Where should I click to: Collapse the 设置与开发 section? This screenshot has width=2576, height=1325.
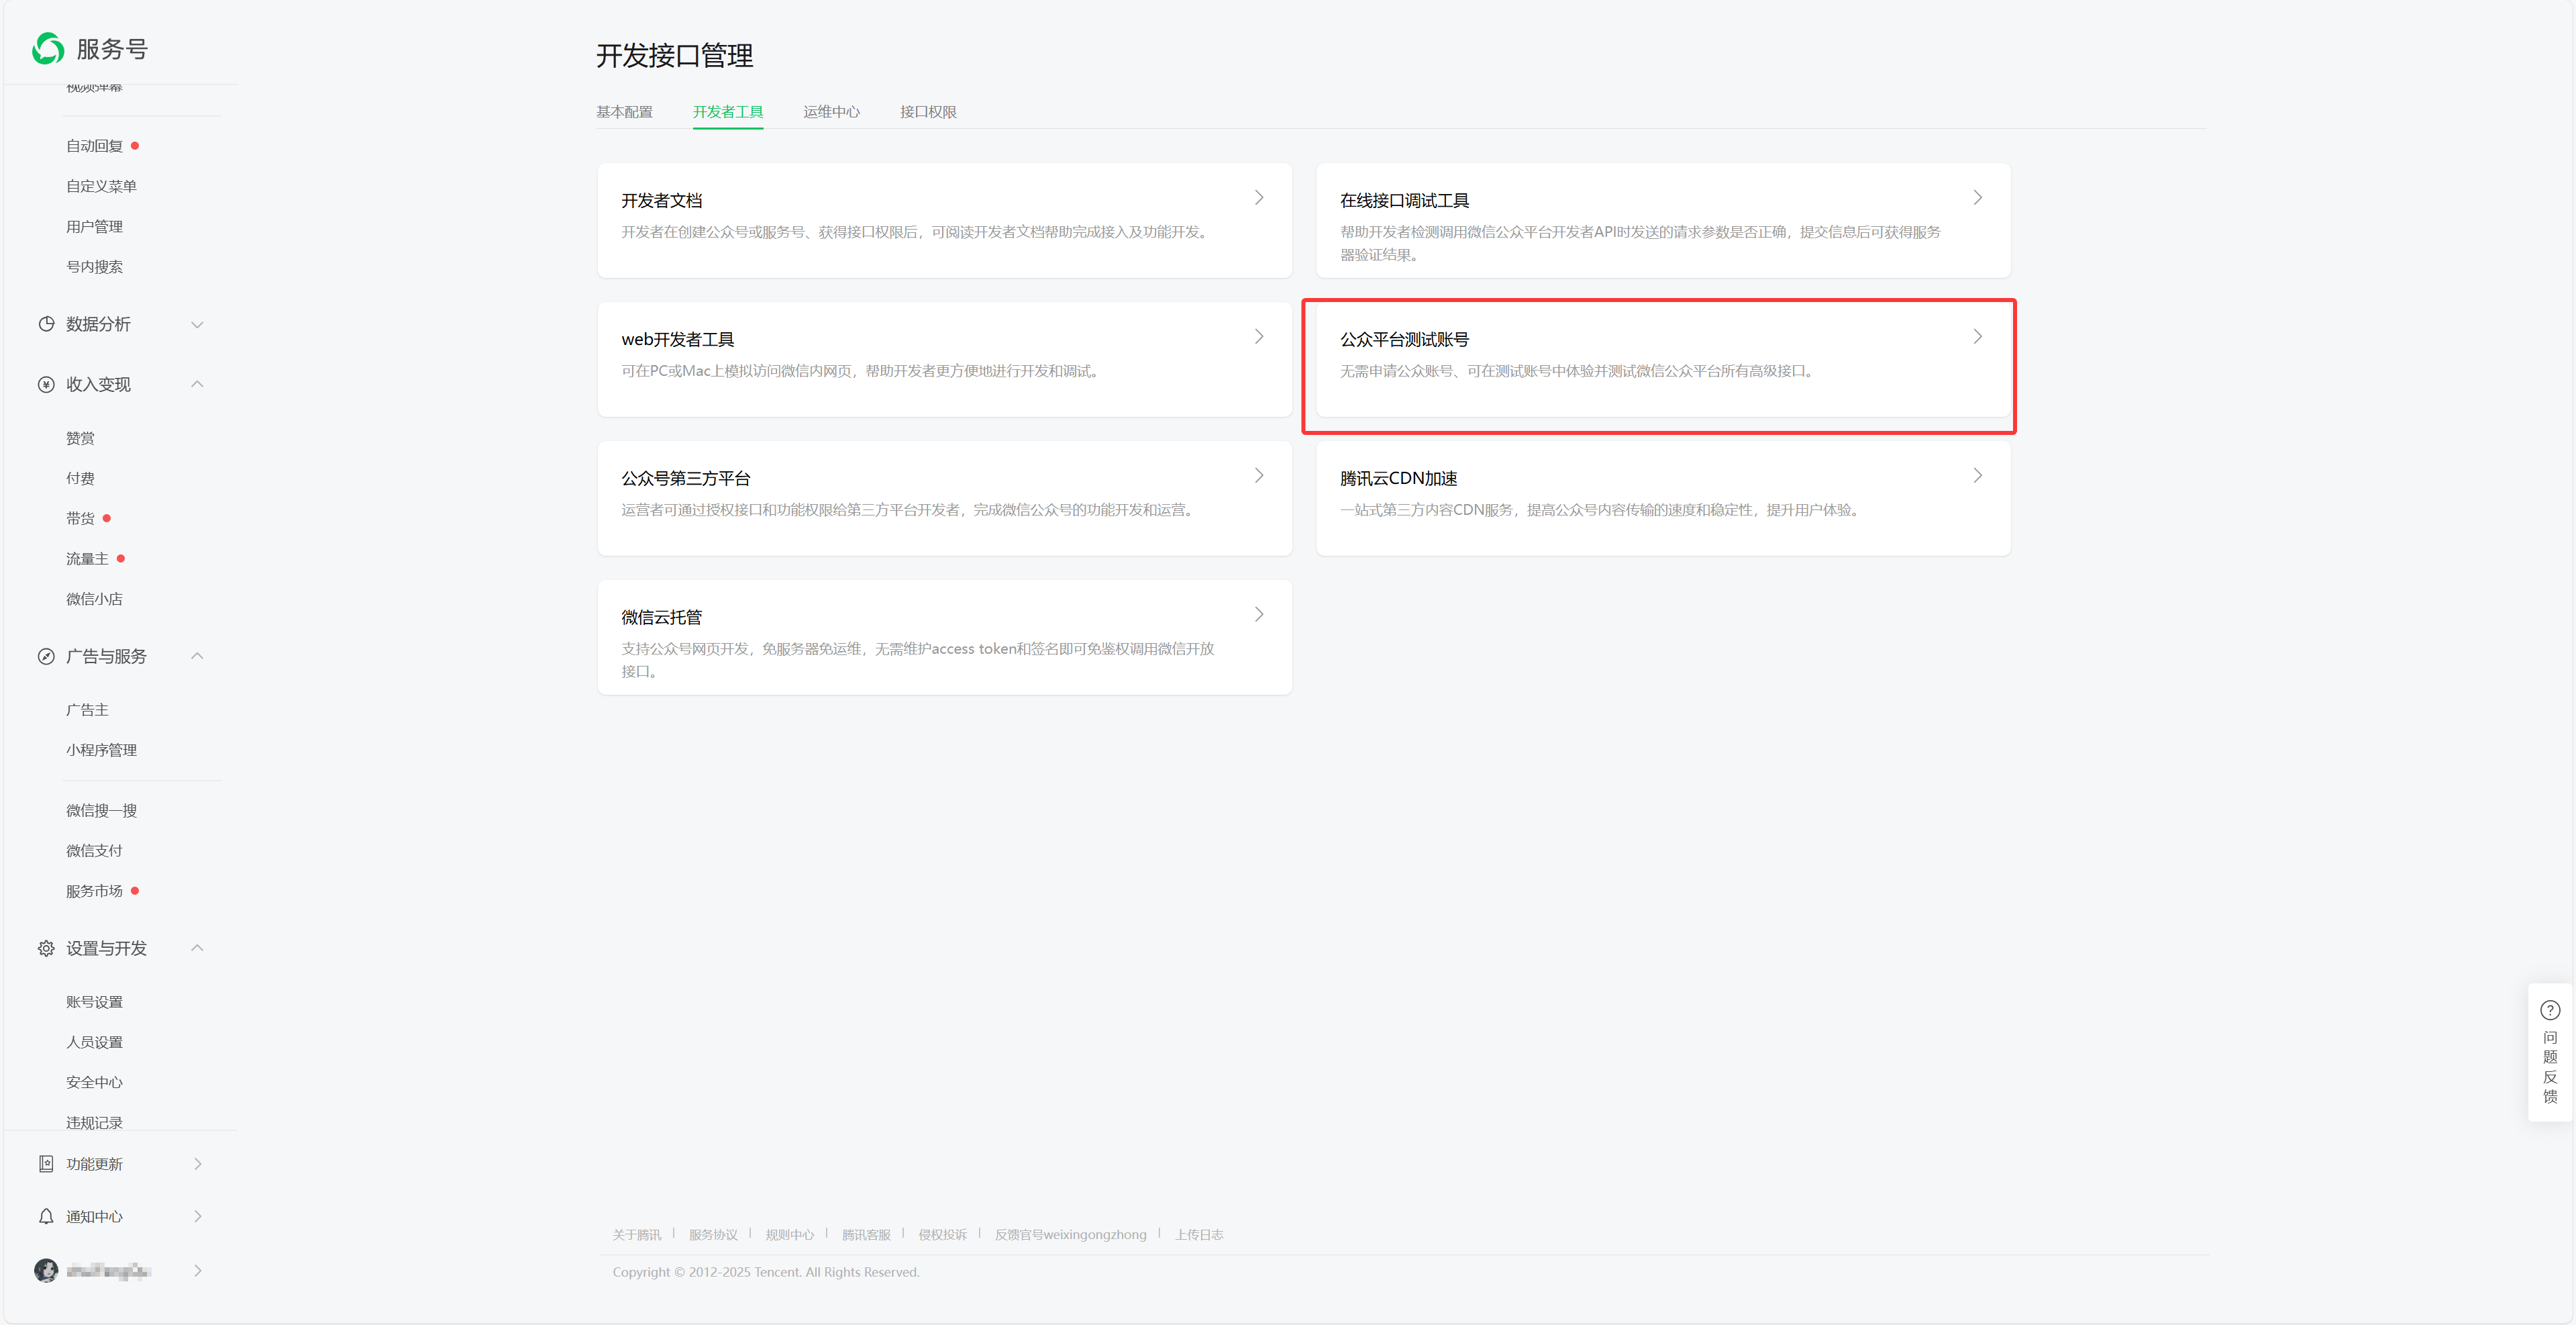tap(197, 948)
